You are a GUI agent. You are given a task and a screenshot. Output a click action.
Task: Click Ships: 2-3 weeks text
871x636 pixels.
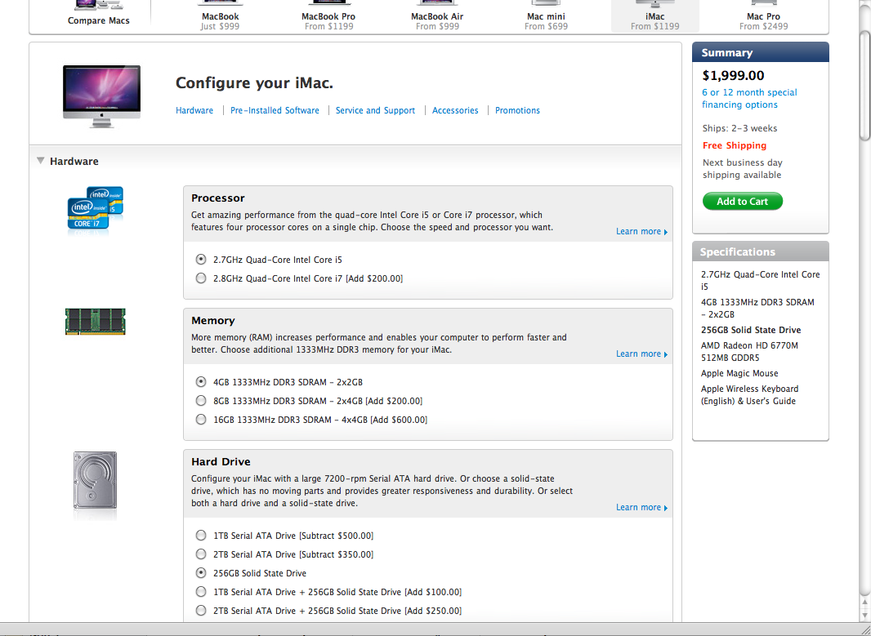(739, 128)
